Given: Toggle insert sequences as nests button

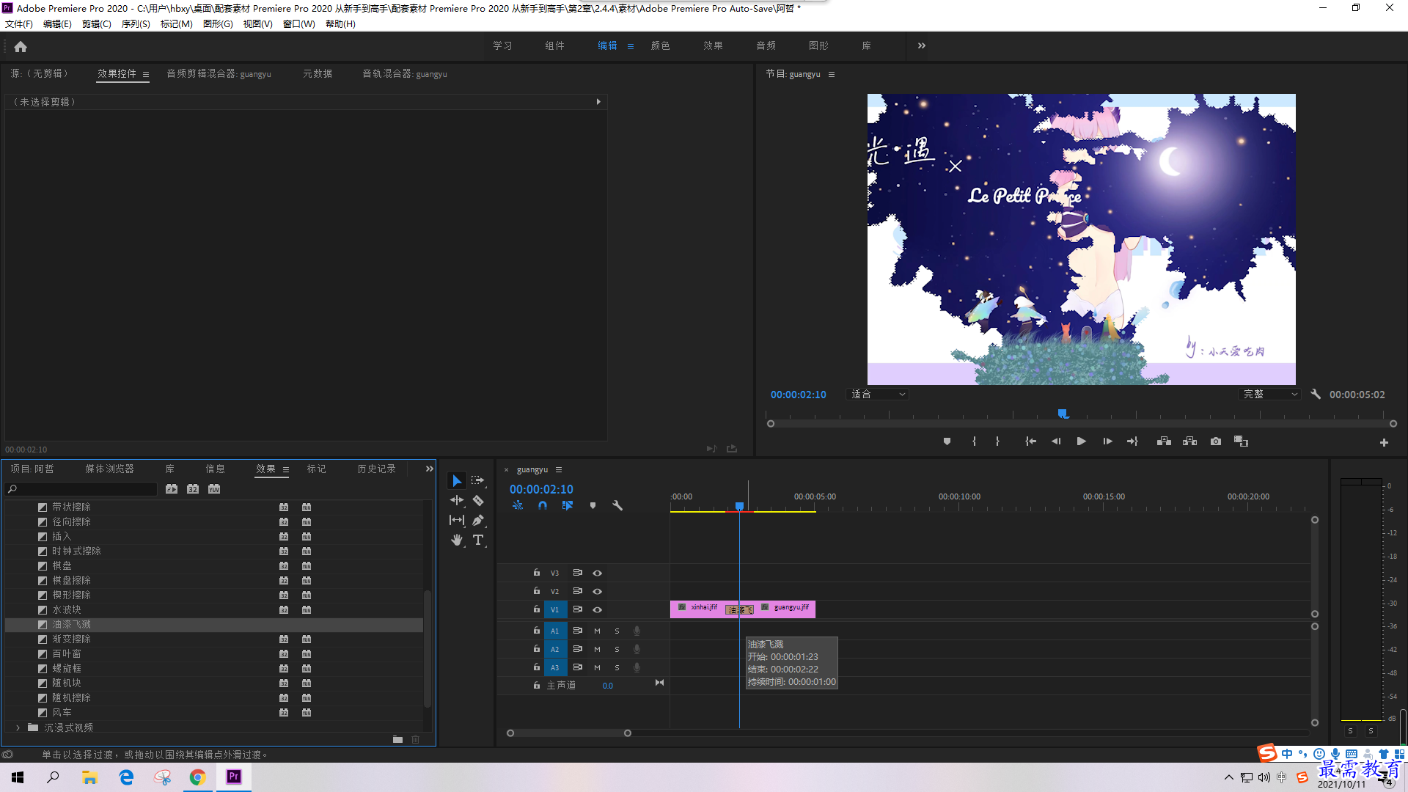Looking at the screenshot, I should 518,505.
